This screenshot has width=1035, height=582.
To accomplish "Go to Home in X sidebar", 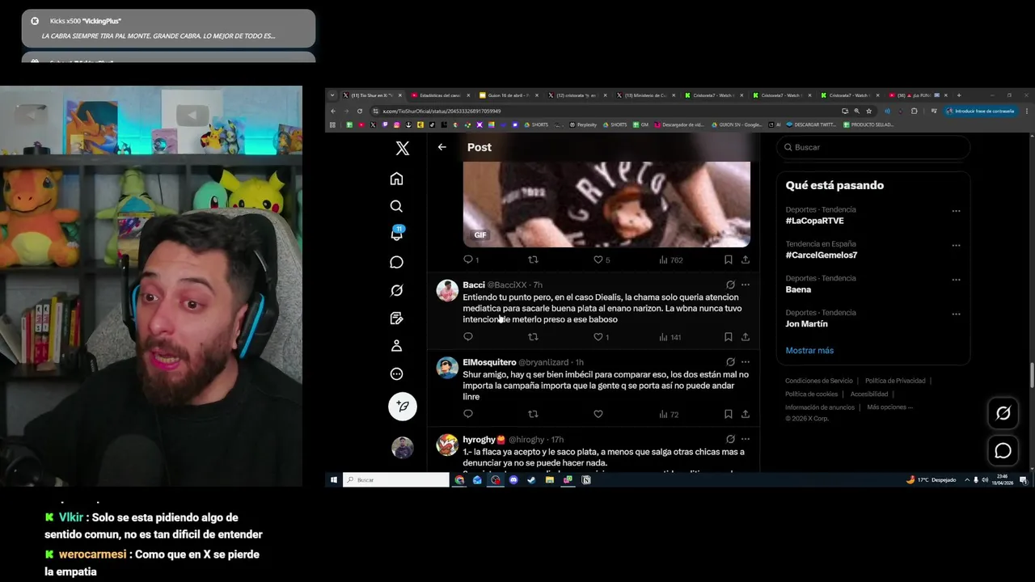I will click(x=396, y=179).
